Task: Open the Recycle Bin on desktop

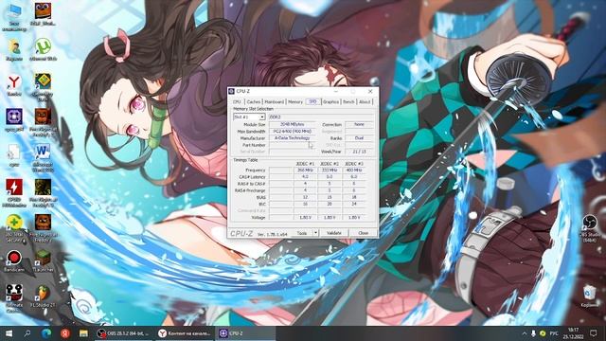Action: [589, 296]
